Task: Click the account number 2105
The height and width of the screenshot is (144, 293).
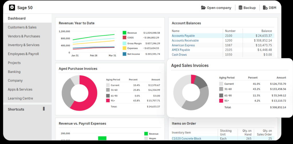Action: point(228,50)
